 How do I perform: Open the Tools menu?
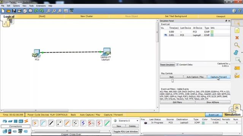click(x=31, y=6)
